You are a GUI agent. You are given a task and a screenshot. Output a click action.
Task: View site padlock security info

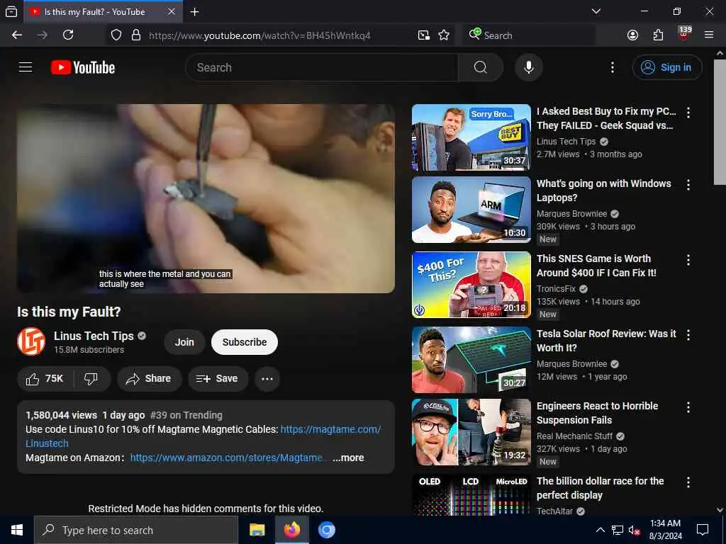[x=135, y=35]
